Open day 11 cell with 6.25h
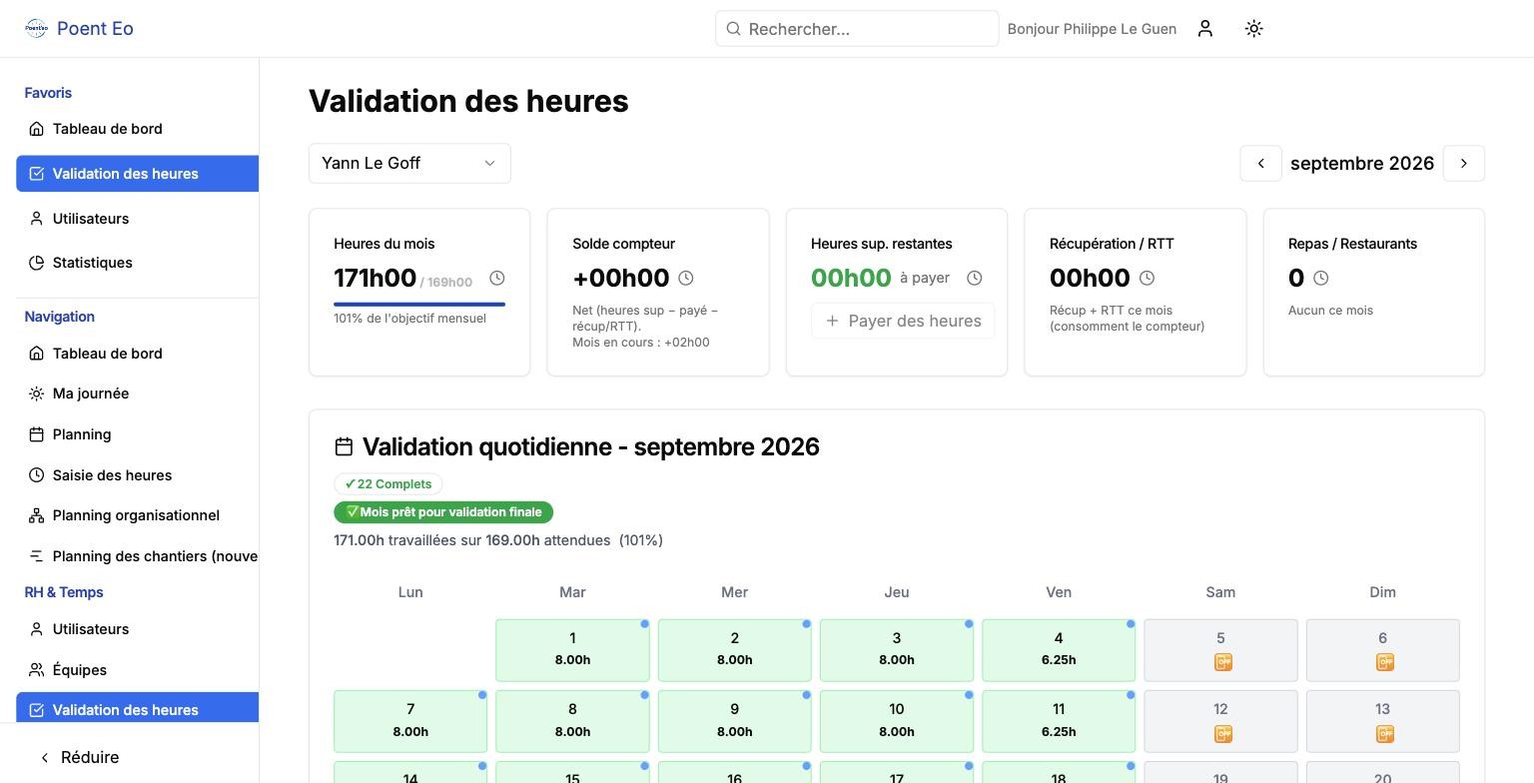The image size is (1534, 783). [1059, 721]
